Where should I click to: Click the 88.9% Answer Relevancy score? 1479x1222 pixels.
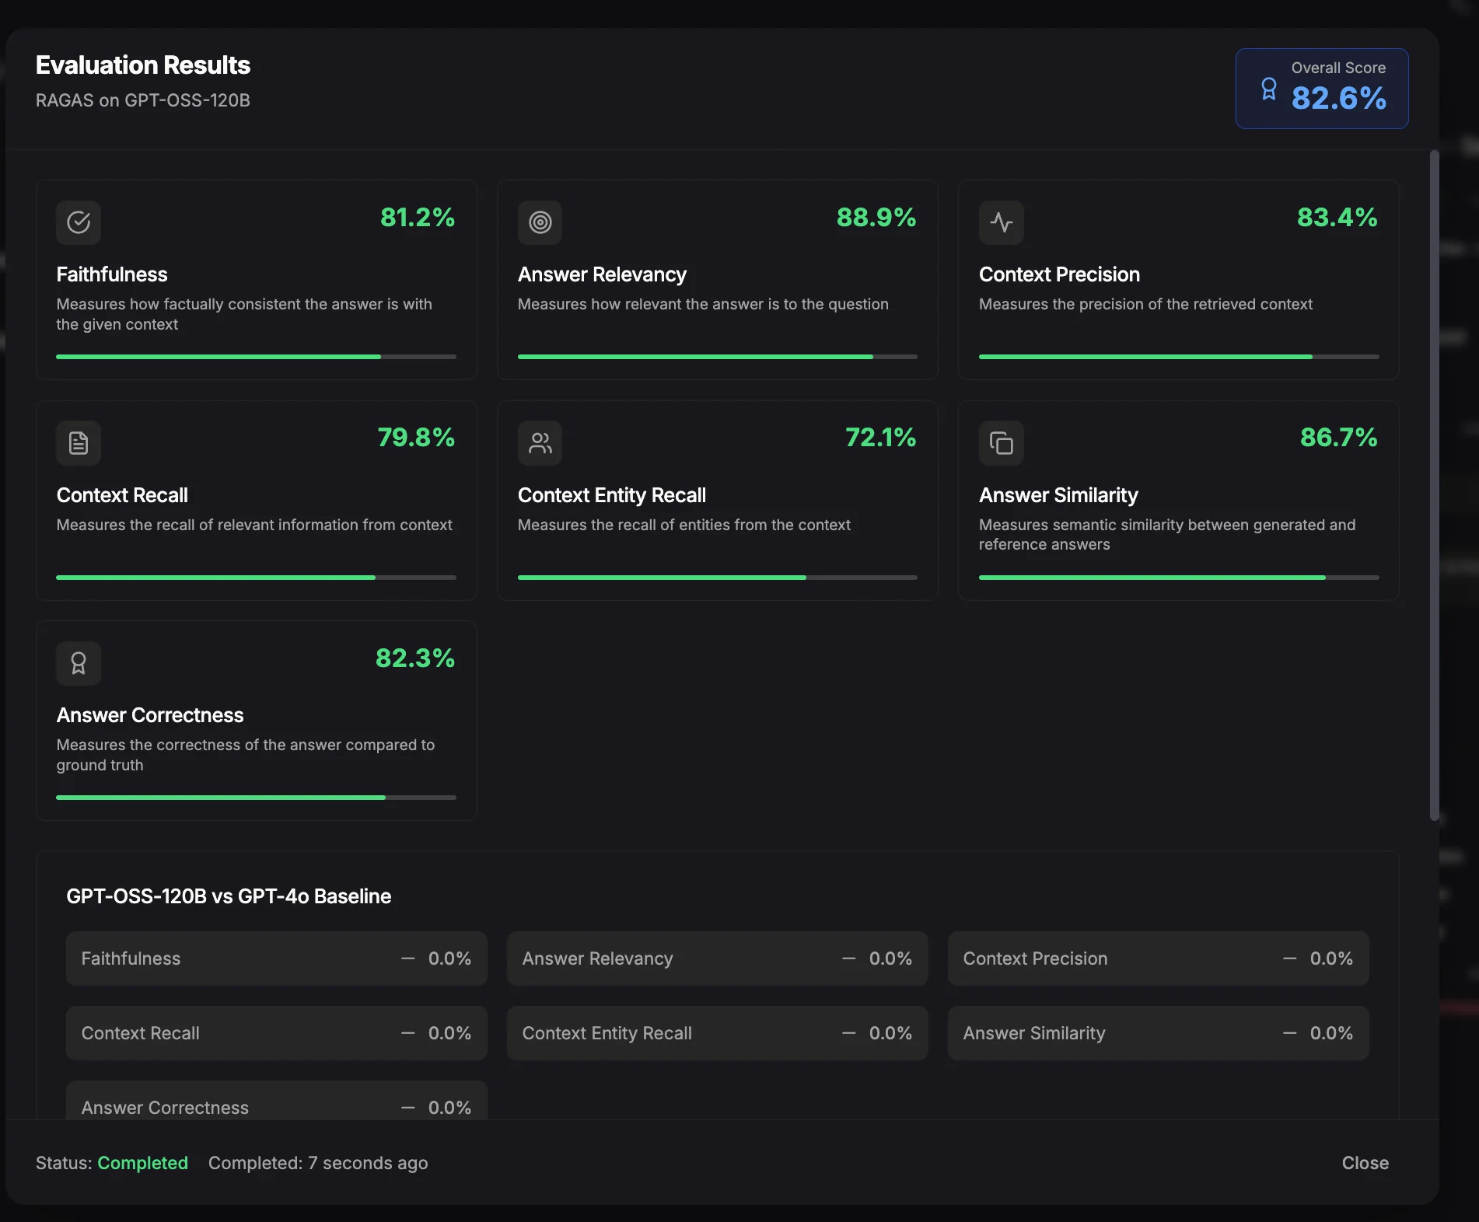tap(876, 218)
